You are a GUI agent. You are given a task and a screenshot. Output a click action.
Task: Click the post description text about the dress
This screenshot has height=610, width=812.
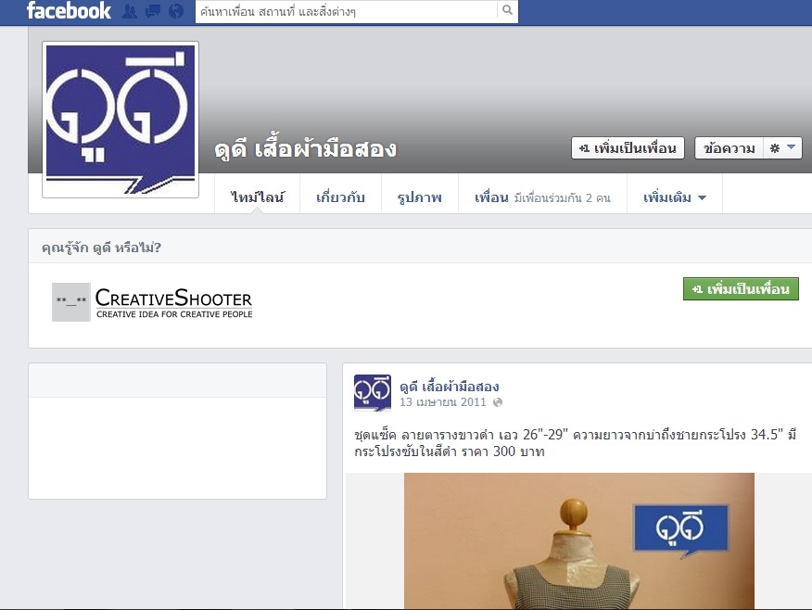click(x=576, y=443)
